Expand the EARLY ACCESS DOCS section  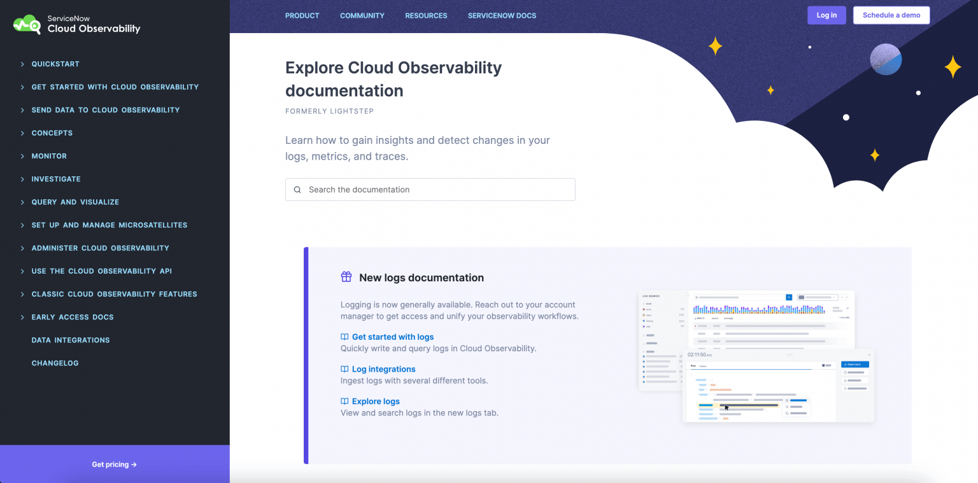73,317
